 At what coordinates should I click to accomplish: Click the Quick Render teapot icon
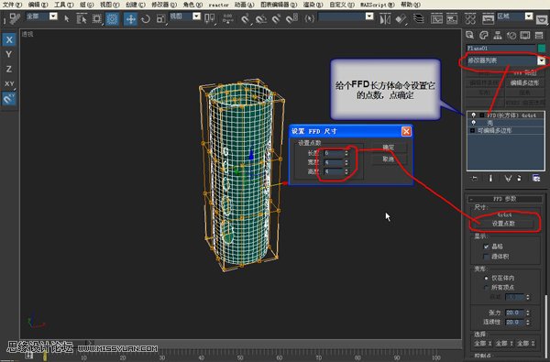click(543, 18)
